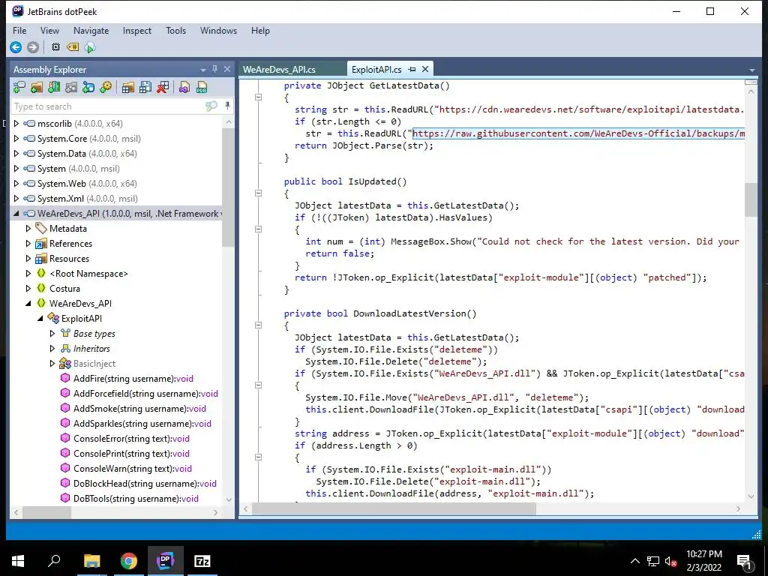Open the View menu
Image resolution: width=768 pixels, height=576 pixels.
[49, 30]
